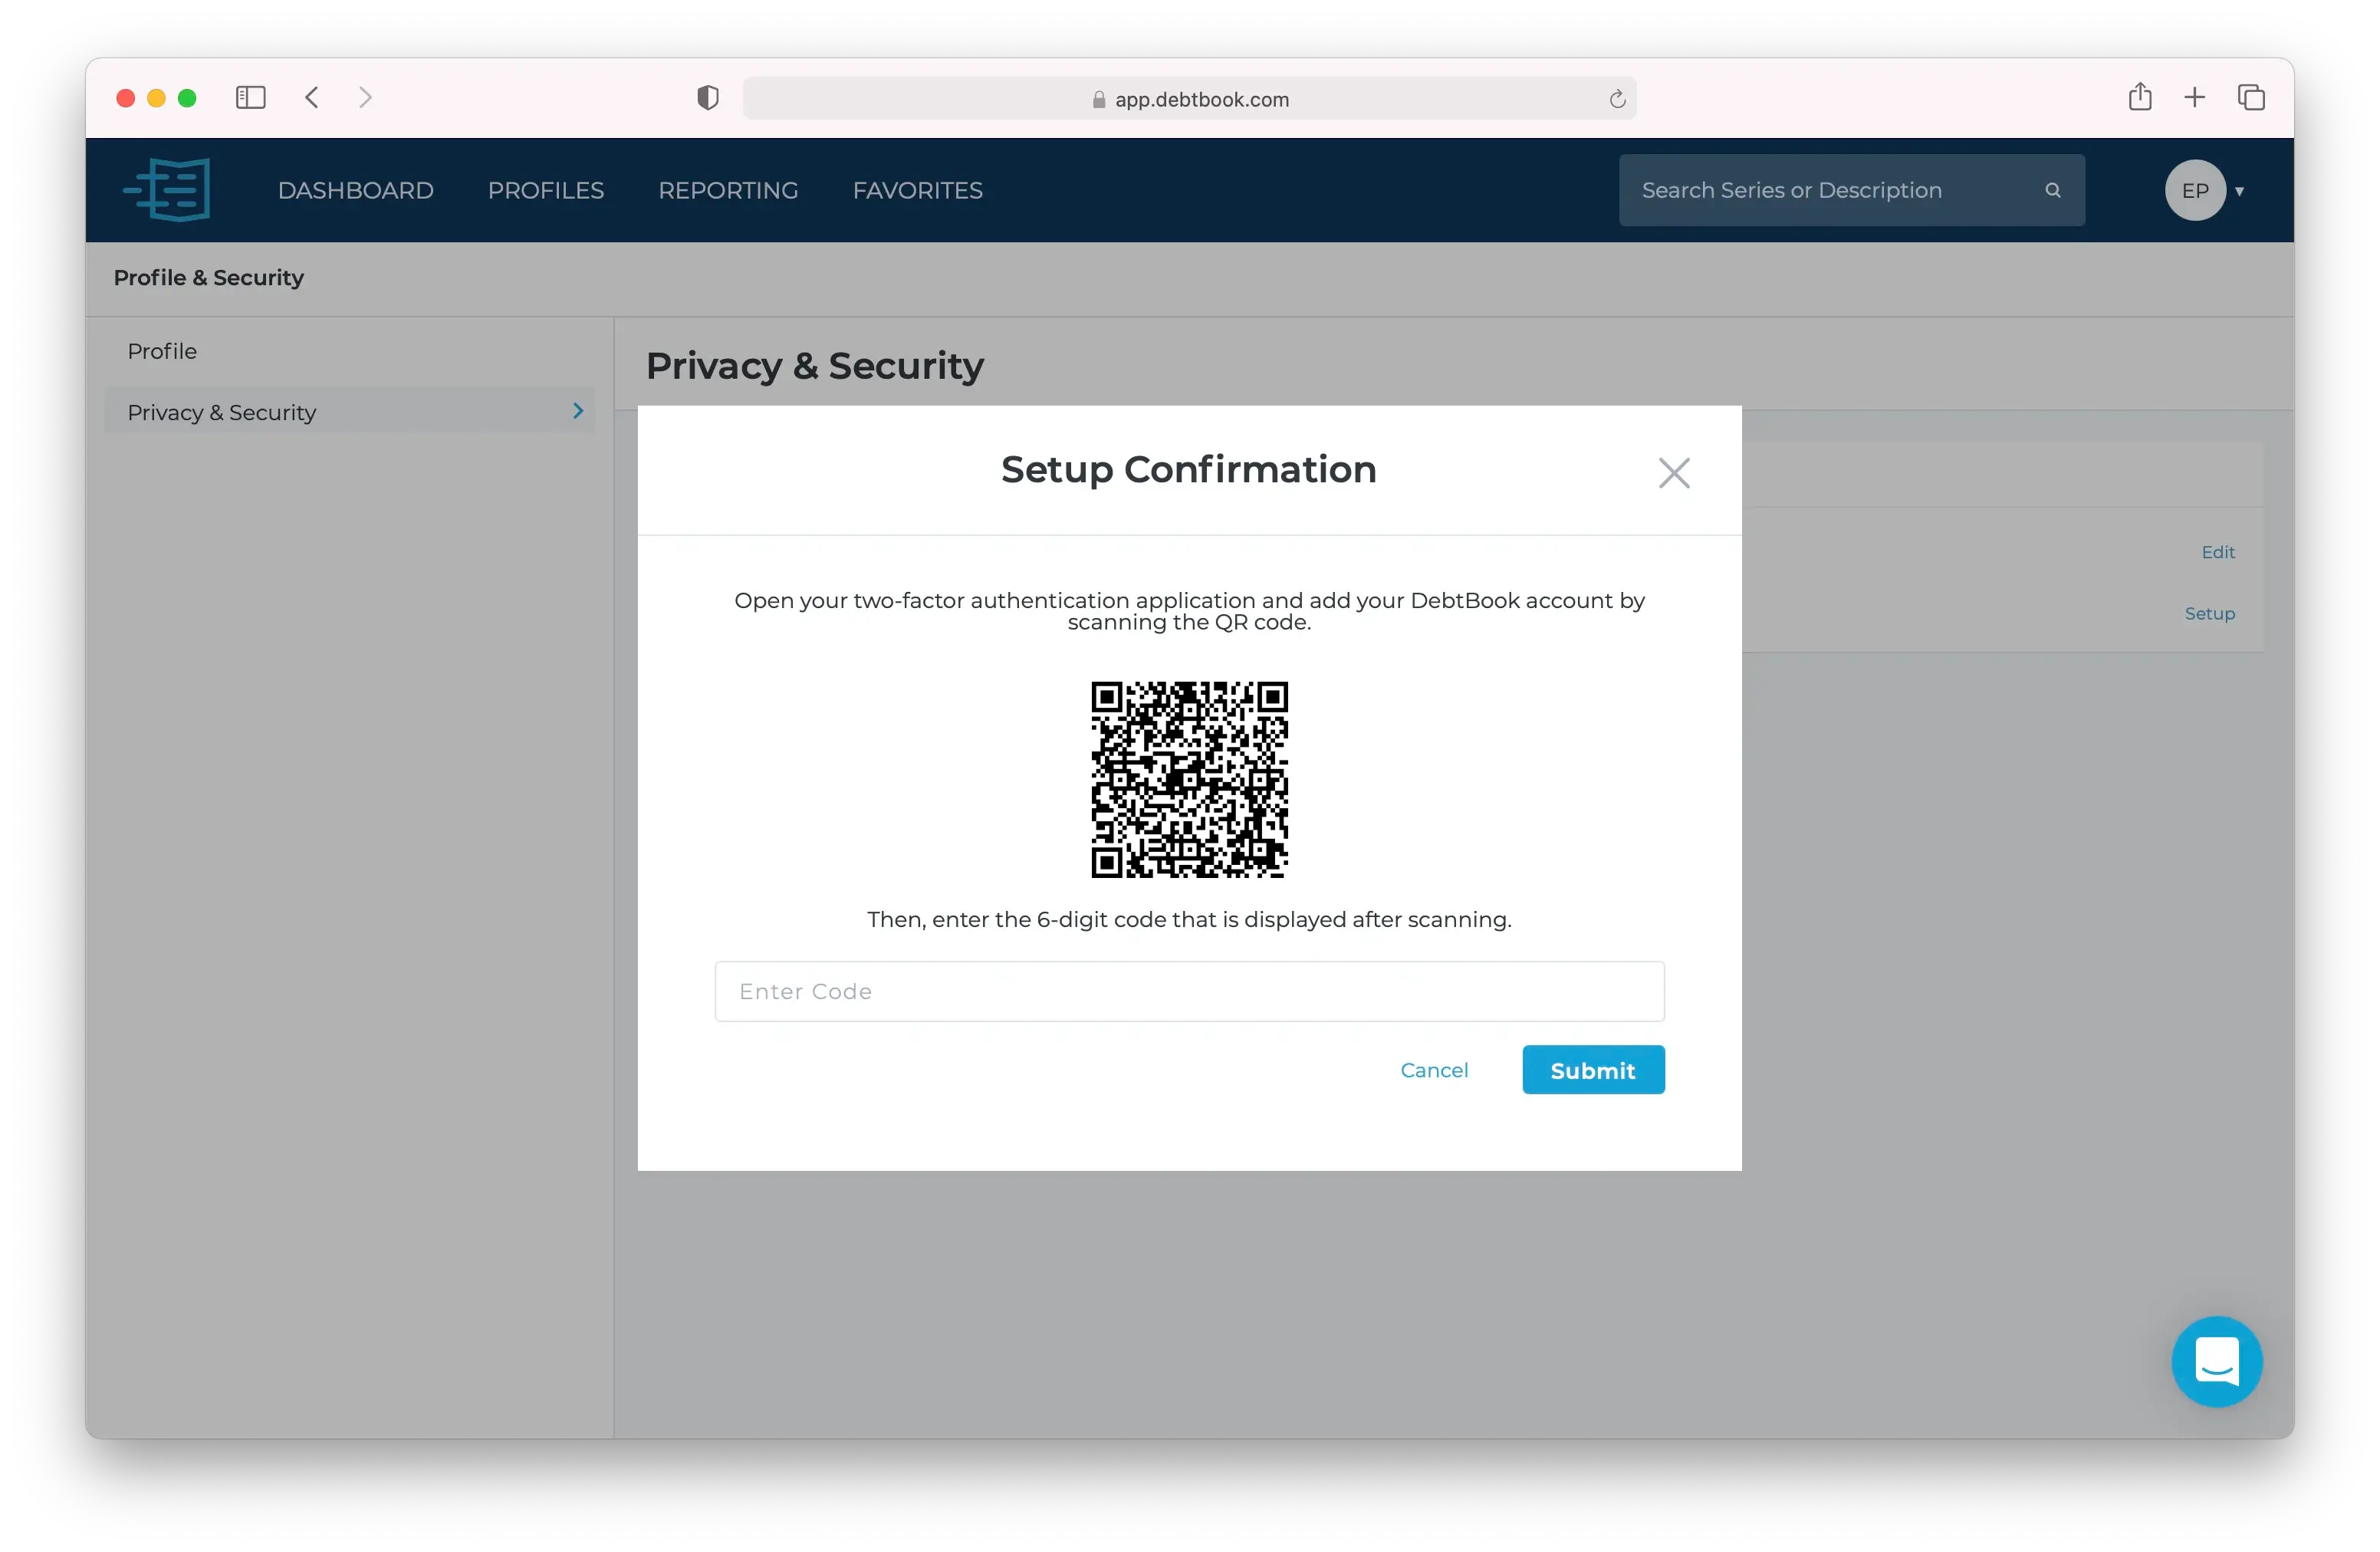This screenshot has width=2380, height=1552.
Task: Click the Privacy & Security page heading
Action: point(815,365)
